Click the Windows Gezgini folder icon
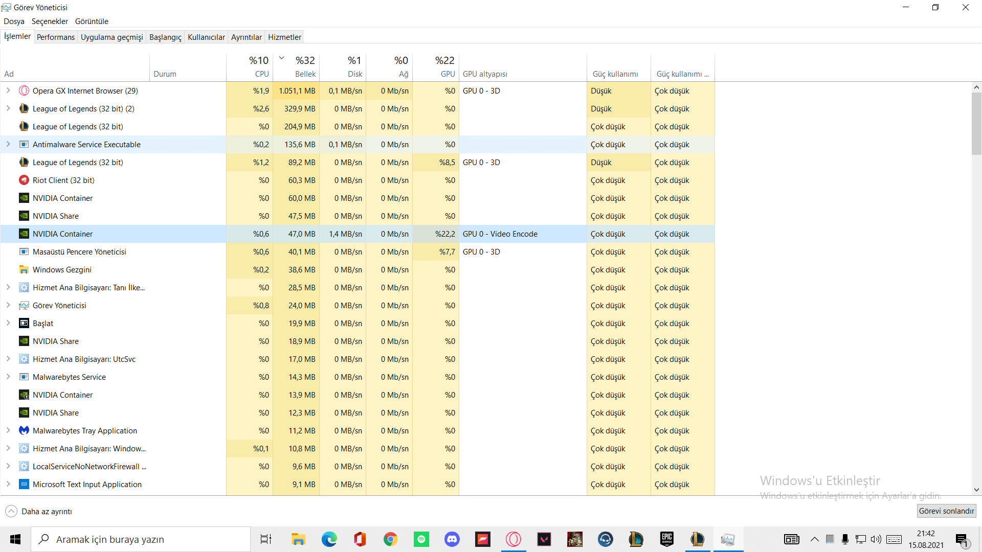The image size is (982, 552). 24,270
